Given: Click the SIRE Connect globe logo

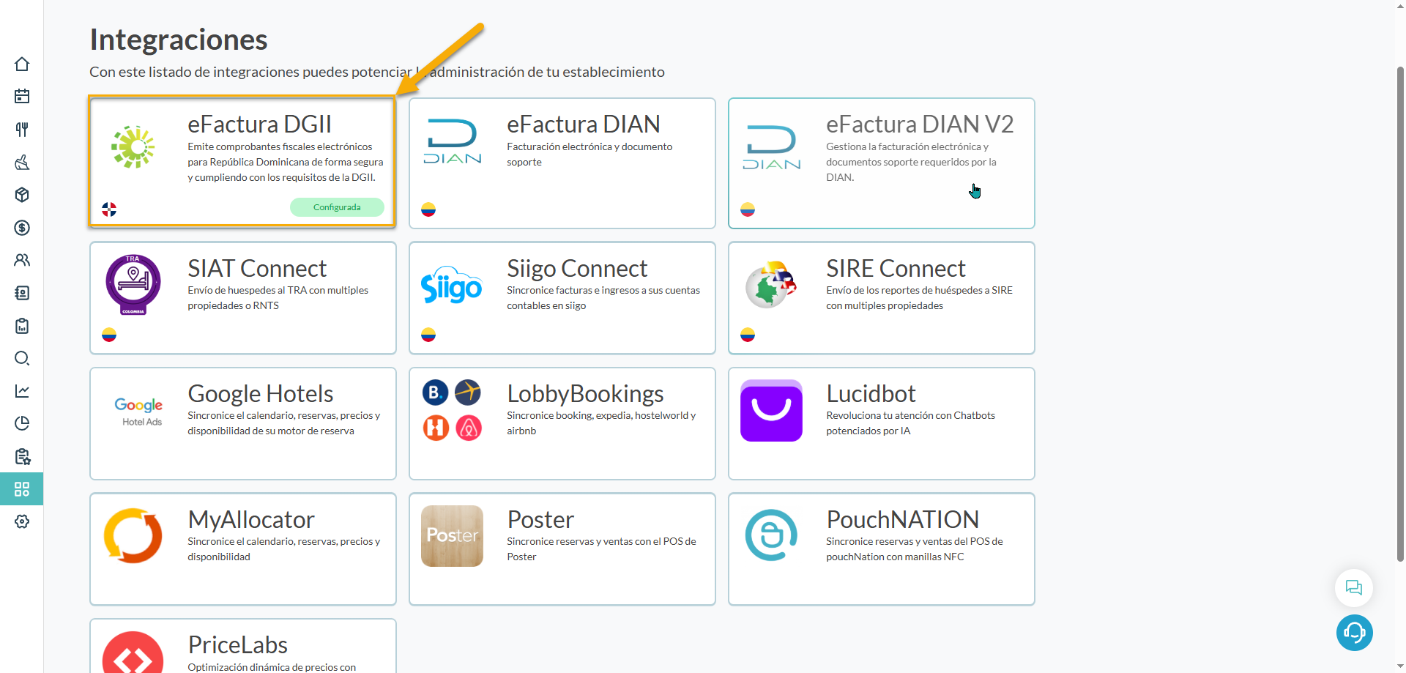Looking at the screenshot, I should (772, 284).
